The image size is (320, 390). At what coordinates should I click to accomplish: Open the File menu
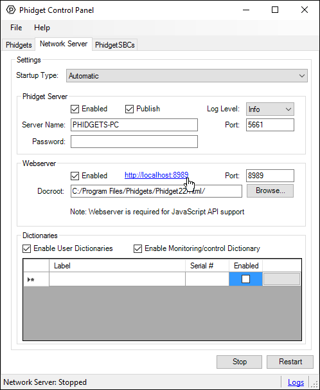[16, 28]
